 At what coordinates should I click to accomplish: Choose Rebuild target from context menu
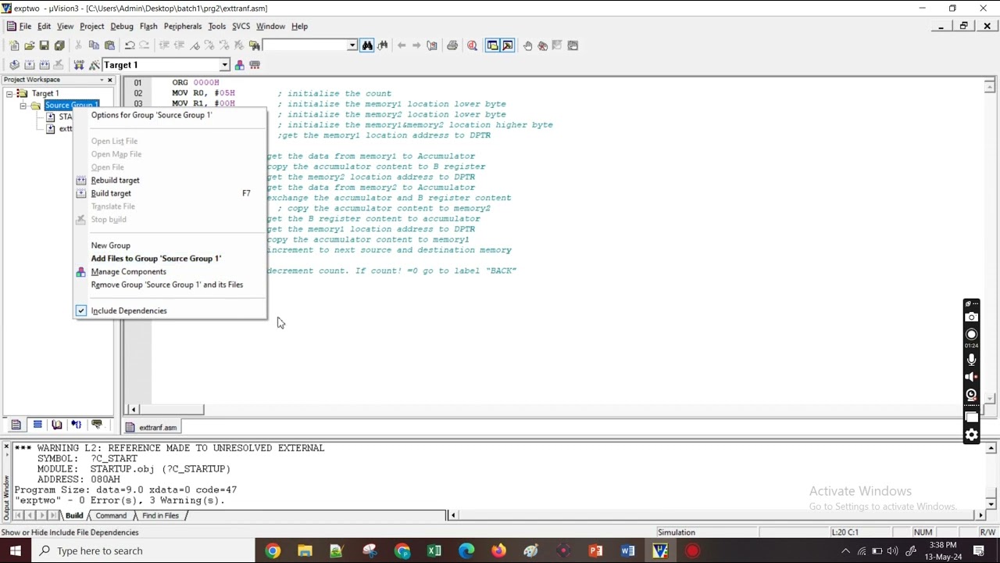[x=115, y=180]
